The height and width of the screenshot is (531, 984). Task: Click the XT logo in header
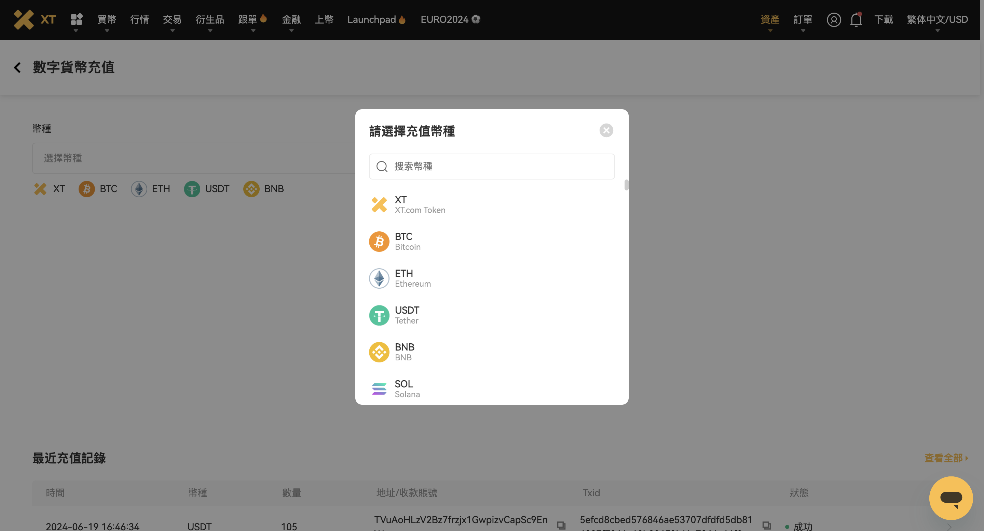click(x=35, y=19)
